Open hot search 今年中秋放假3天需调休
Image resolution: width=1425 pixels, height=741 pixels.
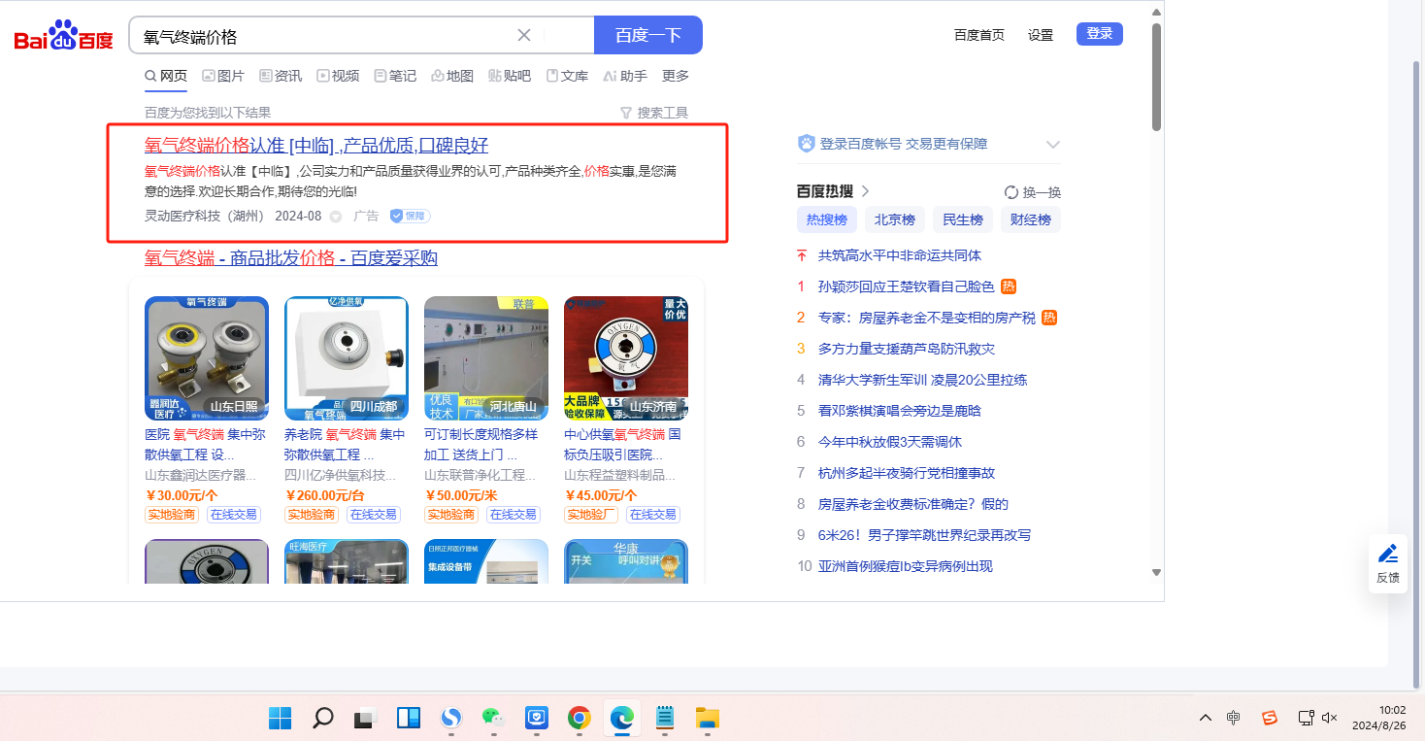tap(890, 442)
